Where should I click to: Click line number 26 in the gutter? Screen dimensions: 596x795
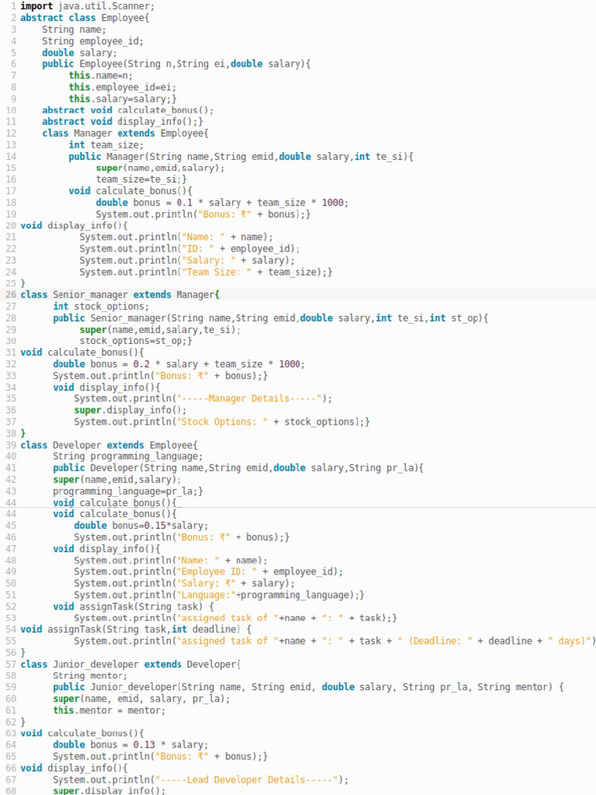[x=11, y=294]
